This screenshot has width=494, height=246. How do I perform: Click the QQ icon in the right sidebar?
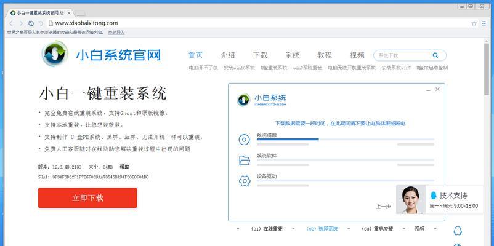tap(458, 231)
